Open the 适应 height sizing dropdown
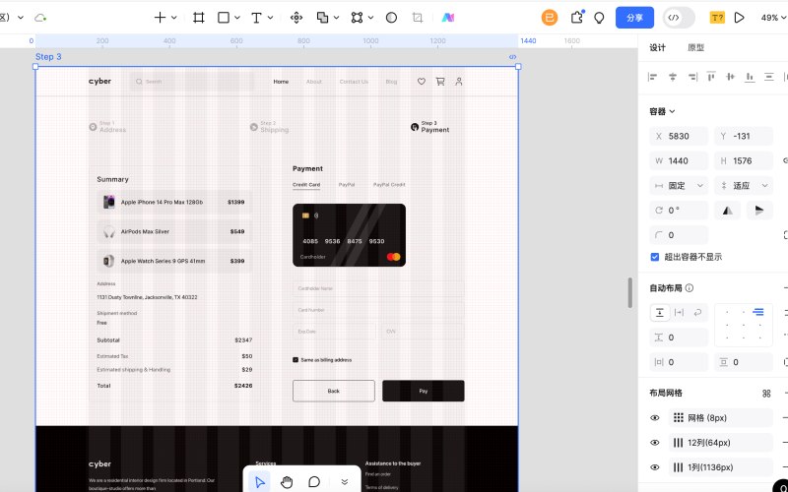Screen dimensions: 788x492 click(x=744, y=186)
